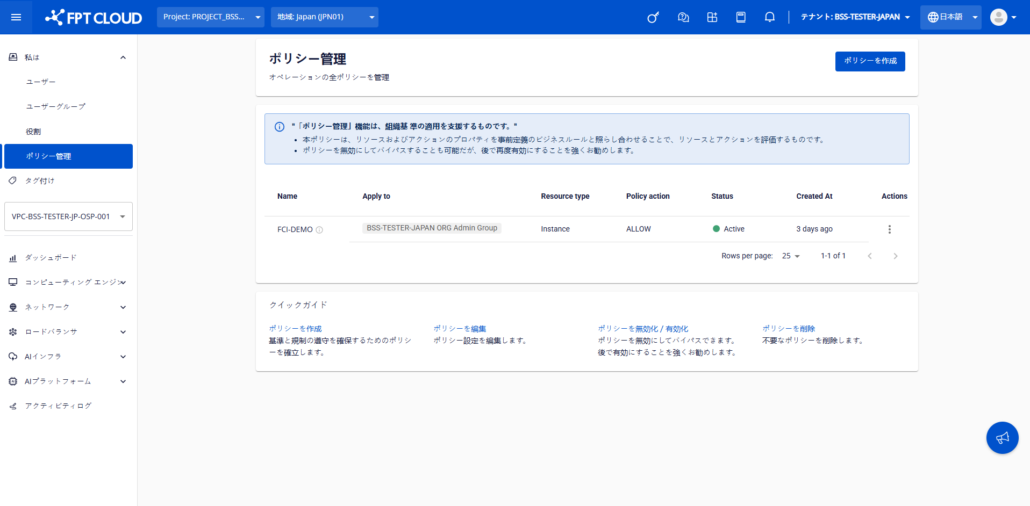
Task: Click the Active status cell
Action: point(728,229)
